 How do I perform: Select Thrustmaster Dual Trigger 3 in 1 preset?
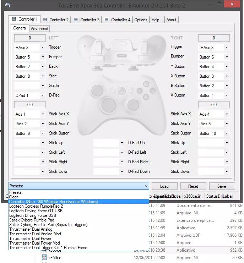(78, 248)
